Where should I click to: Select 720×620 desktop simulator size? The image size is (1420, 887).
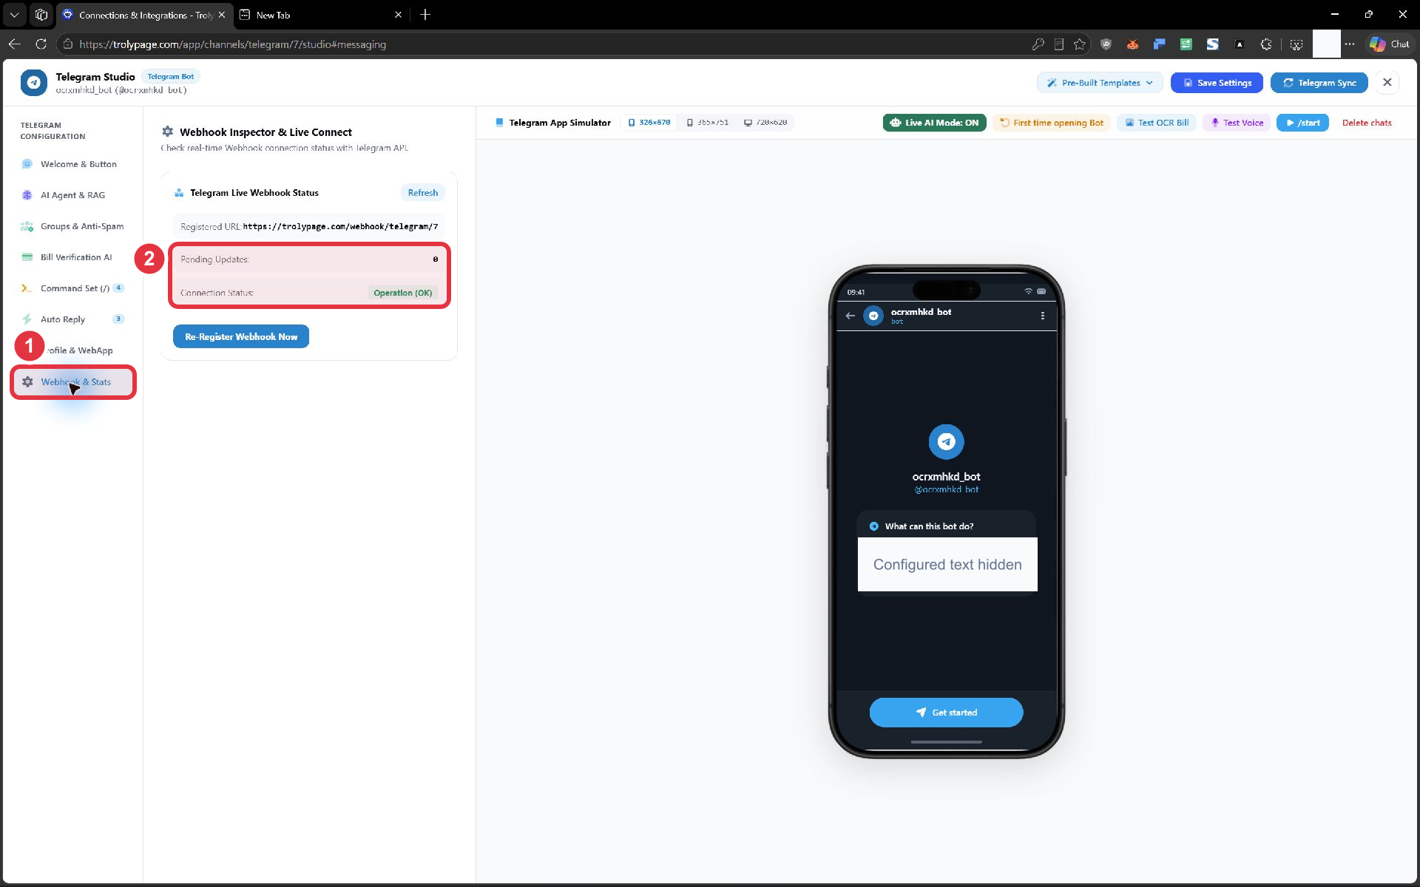(765, 123)
